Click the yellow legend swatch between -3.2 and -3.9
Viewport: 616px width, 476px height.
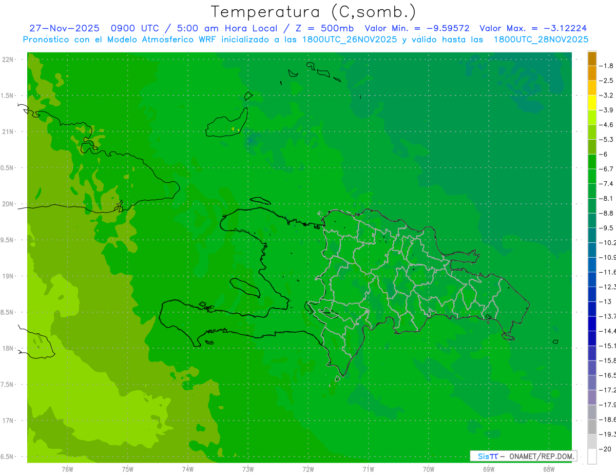pyautogui.click(x=592, y=103)
